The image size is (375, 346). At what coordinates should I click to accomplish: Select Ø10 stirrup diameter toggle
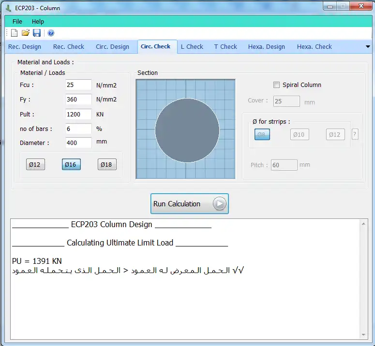tap(300, 134)
